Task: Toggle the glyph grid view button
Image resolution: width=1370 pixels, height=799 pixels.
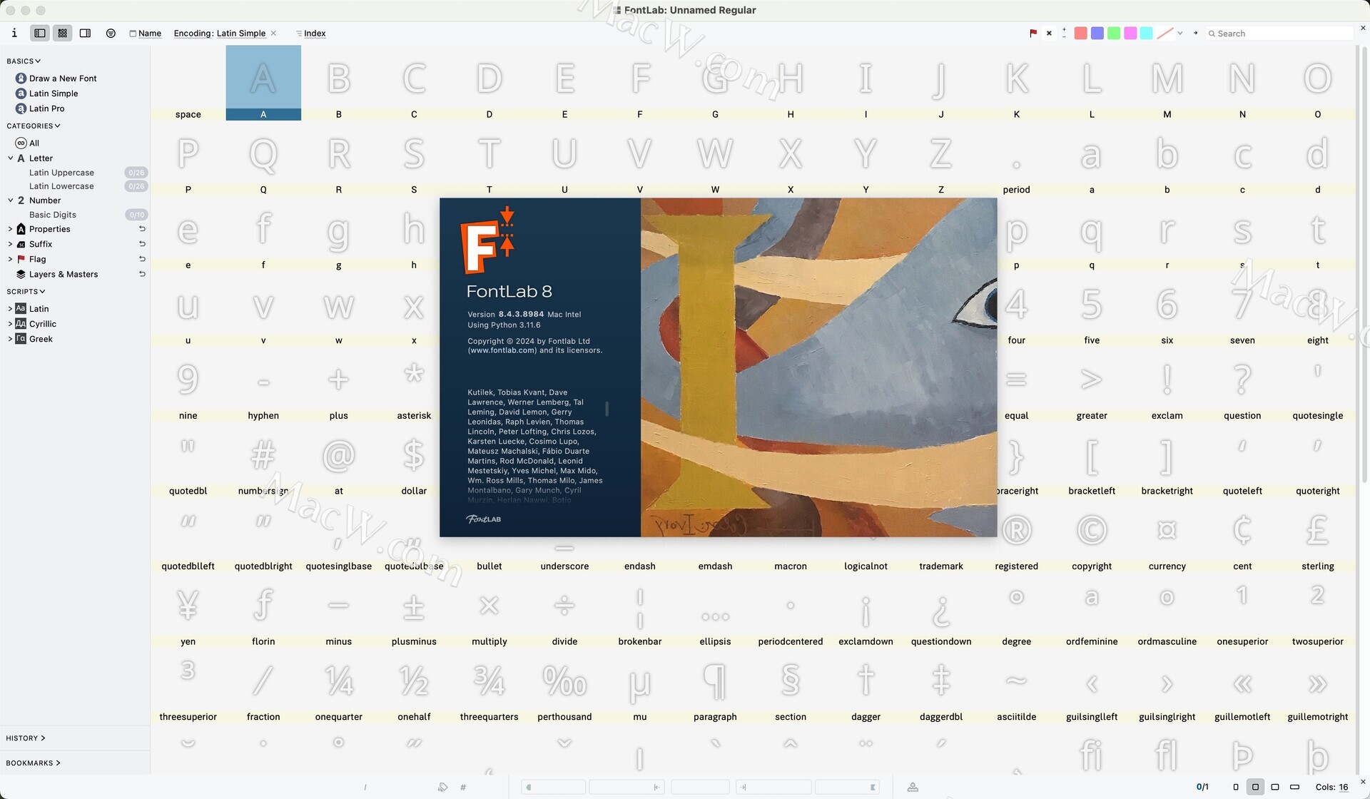Action: 63,33
